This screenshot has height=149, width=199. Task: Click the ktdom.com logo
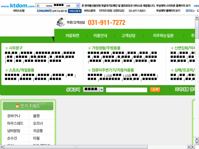[x=18, y=5]
